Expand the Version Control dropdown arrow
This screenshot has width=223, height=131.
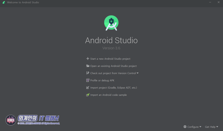[137, 73]
